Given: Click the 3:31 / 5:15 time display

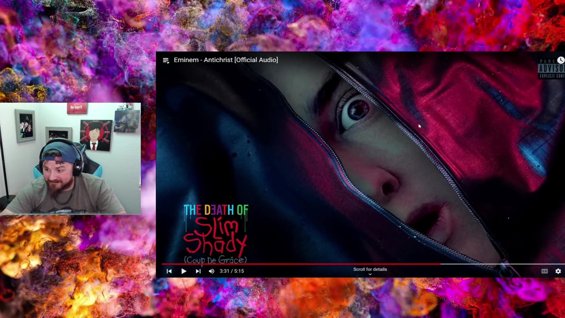Looking at the screenshot, I should pyautogui.click(x=232, y=271).
